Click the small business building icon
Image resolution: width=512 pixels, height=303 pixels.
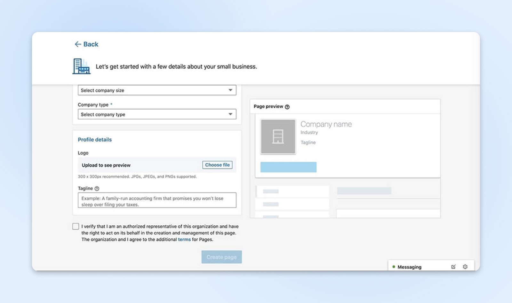[81, 66]
